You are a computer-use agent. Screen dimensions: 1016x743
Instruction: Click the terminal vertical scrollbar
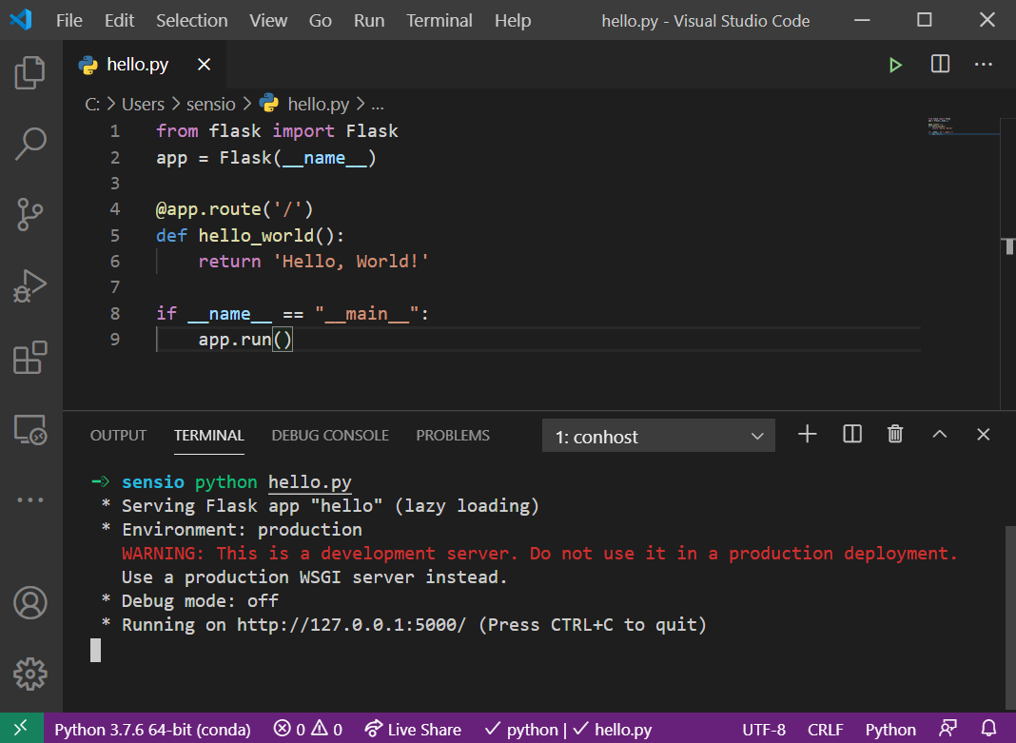pyautogui.click(x=1011, y=618)
